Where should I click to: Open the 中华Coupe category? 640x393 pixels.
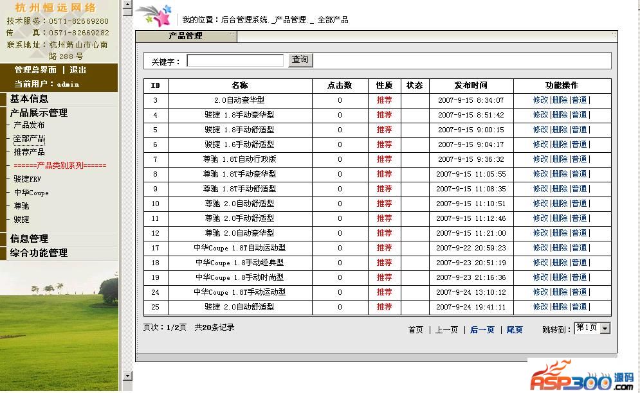click(x=31, y=193)
